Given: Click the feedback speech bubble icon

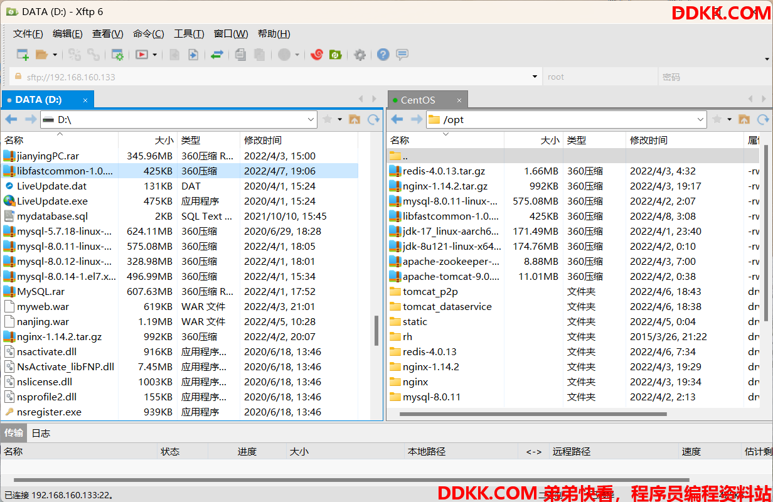Looking at the screenshot, I should coord(402,55).
